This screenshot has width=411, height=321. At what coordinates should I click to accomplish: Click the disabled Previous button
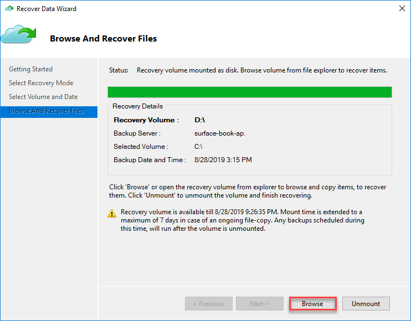click(x=208, y=304)
